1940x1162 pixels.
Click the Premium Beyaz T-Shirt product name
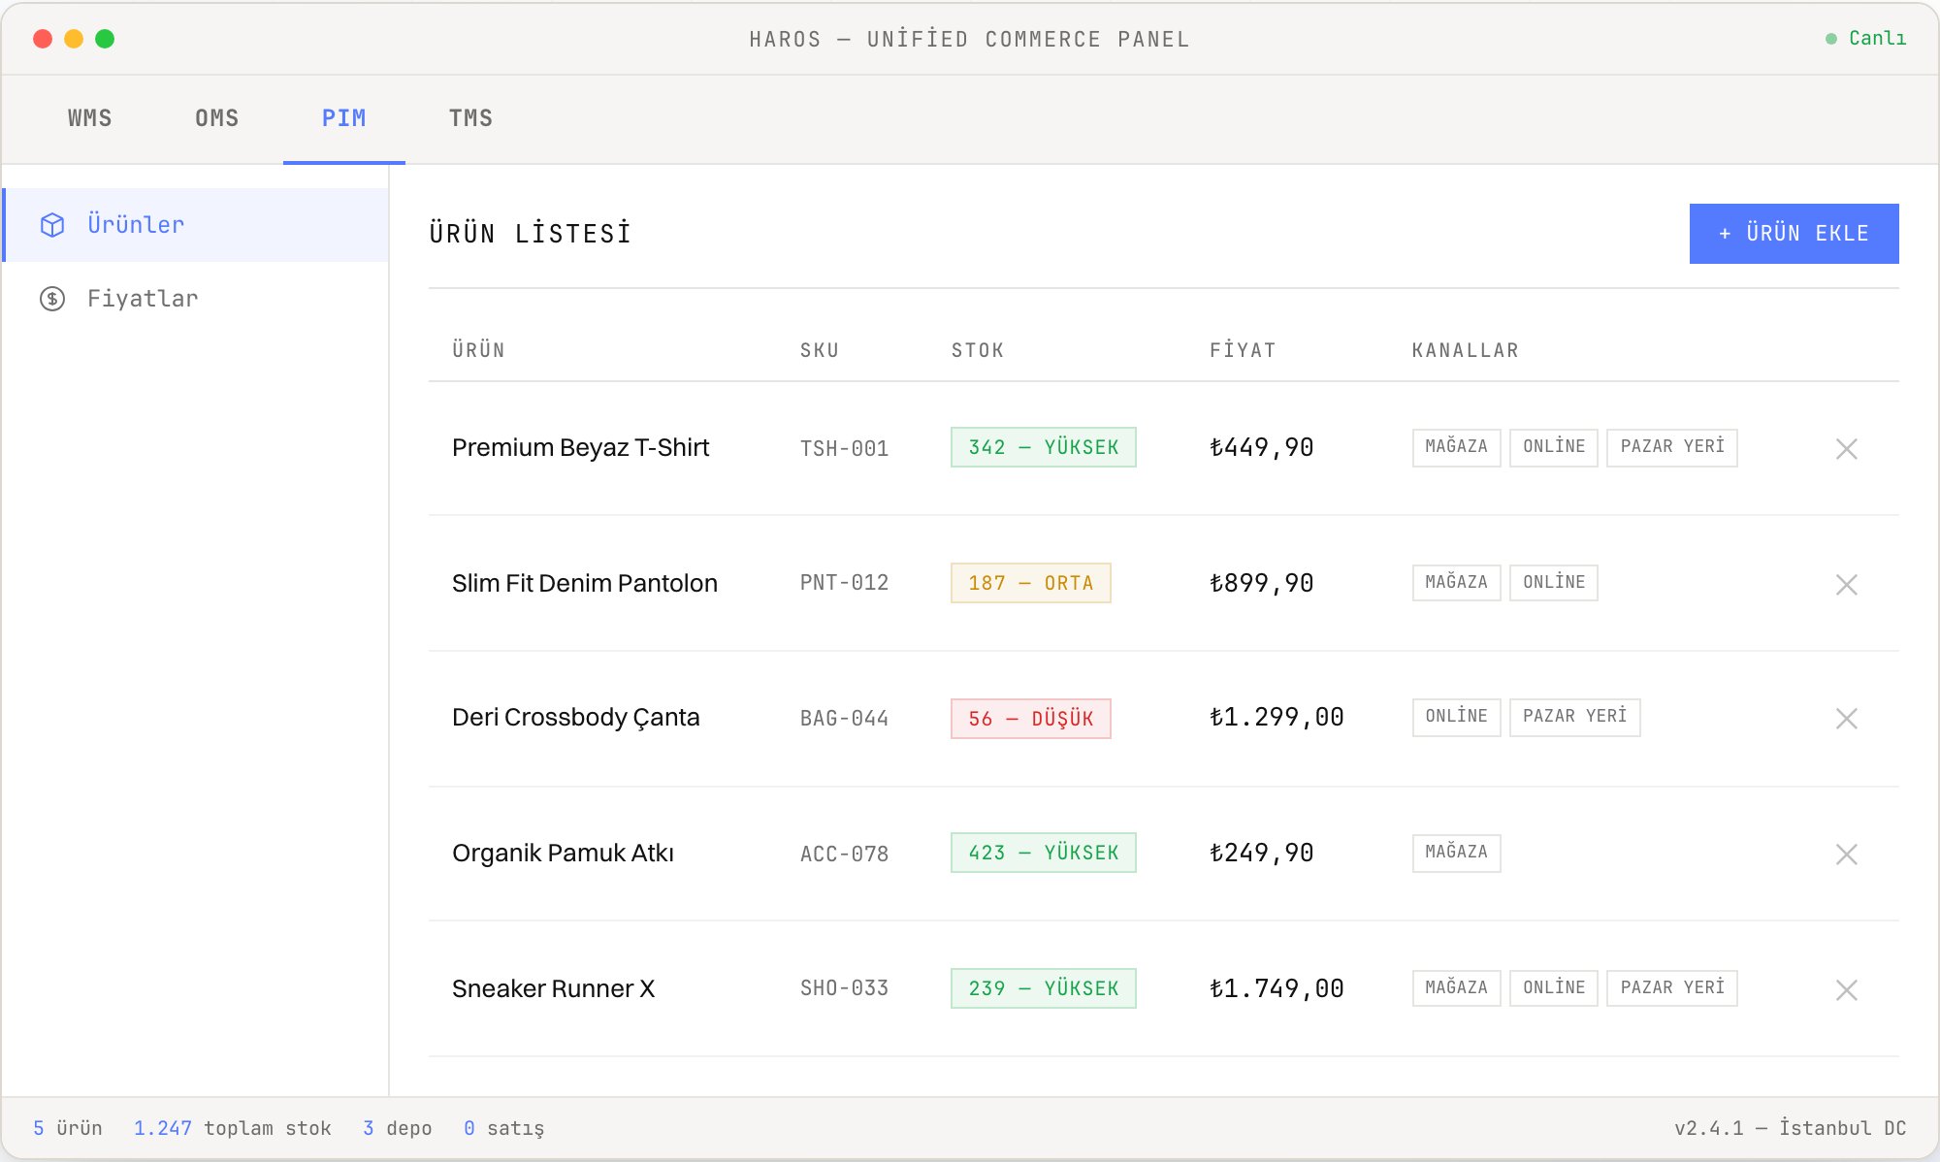(x=580, y=447)
